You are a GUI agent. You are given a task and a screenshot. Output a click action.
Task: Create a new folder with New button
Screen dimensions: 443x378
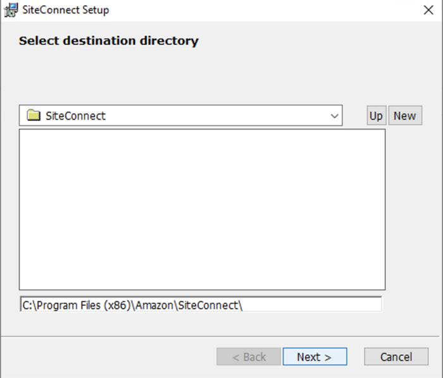point(404,116)
